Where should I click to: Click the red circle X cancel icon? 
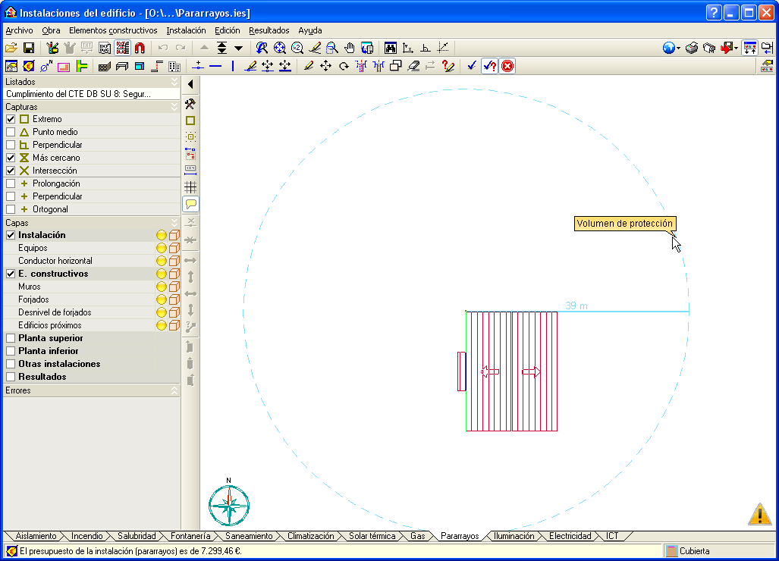coord(507,66)
